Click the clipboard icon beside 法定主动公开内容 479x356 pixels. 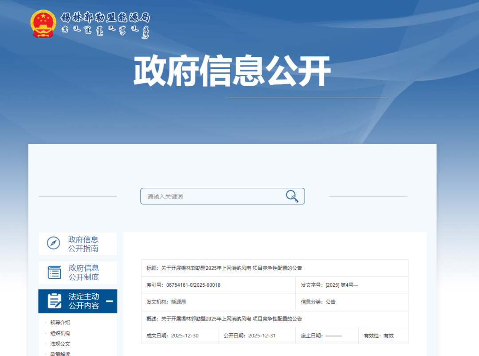tap(55, 301)
